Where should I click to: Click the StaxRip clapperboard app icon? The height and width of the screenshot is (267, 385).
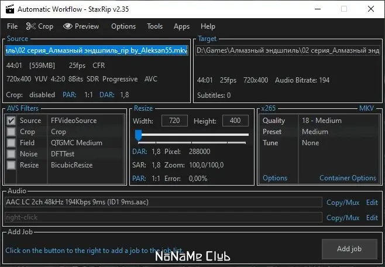9,9
